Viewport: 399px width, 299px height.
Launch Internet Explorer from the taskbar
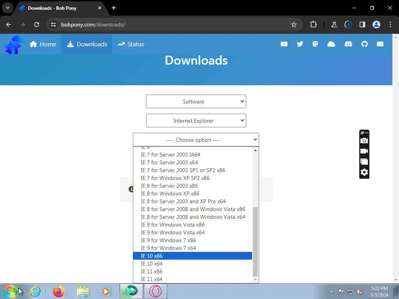pyautogui.click(x=35, y=291)
